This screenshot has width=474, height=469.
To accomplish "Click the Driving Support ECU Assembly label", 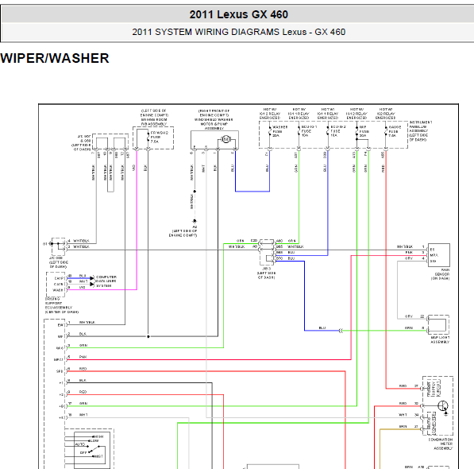I will point(61,305).
